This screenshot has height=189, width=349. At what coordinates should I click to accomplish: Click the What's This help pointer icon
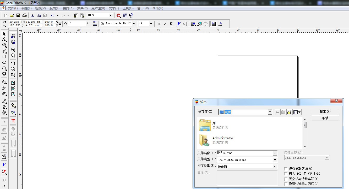coord(131,15)
